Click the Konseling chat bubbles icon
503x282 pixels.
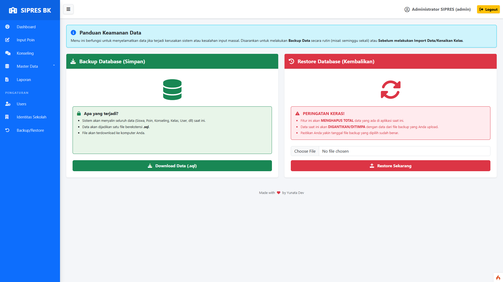tap(8, 53)
